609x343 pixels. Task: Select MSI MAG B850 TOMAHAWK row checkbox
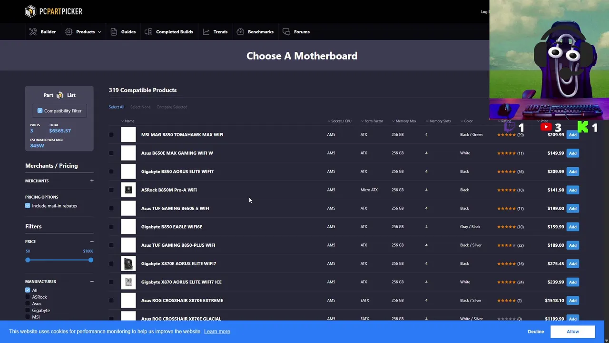[111, 135]
